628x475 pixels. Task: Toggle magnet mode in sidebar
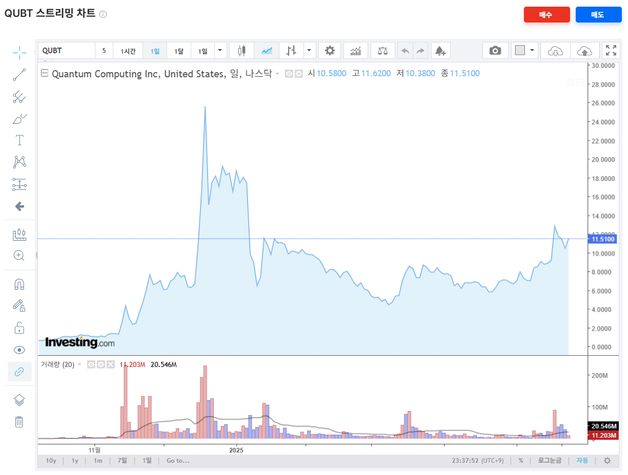tap(19, 284)
